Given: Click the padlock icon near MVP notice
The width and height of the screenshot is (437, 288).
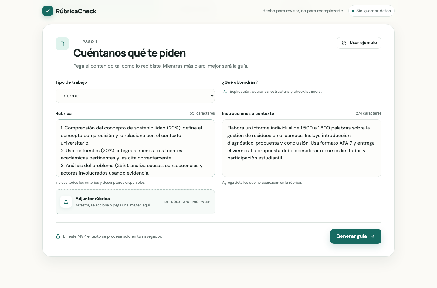Looking at the screenshot, I should pyautogui.click(x=58, y=236).
